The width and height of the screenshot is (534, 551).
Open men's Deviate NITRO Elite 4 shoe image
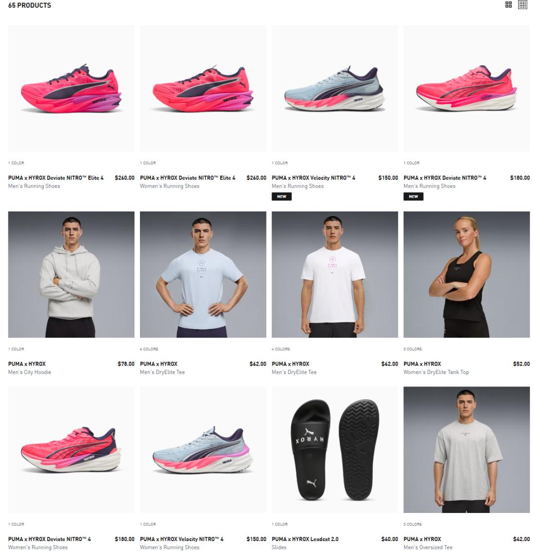pos(71,88)
